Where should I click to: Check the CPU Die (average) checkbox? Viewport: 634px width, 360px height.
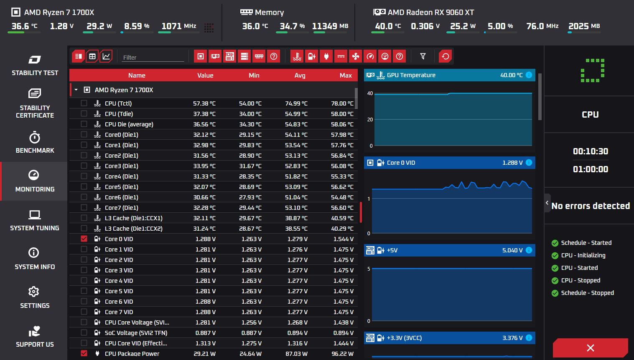[x=84, y=124]
